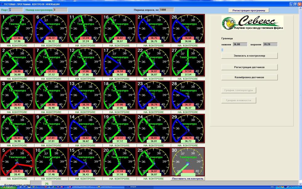Click gauge number 13 dial
This screenshot has height=189, width=302.
(85, 95)
